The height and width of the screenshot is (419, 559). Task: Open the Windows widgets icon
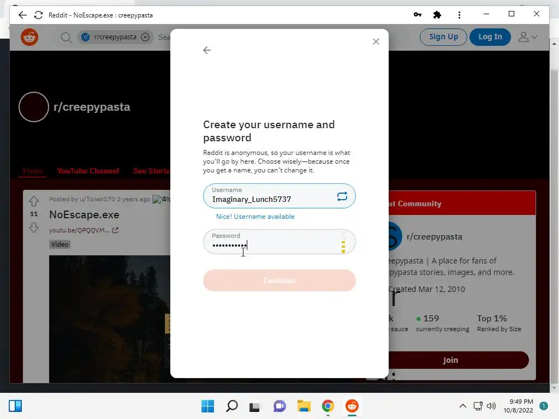(x=15, y=406)
